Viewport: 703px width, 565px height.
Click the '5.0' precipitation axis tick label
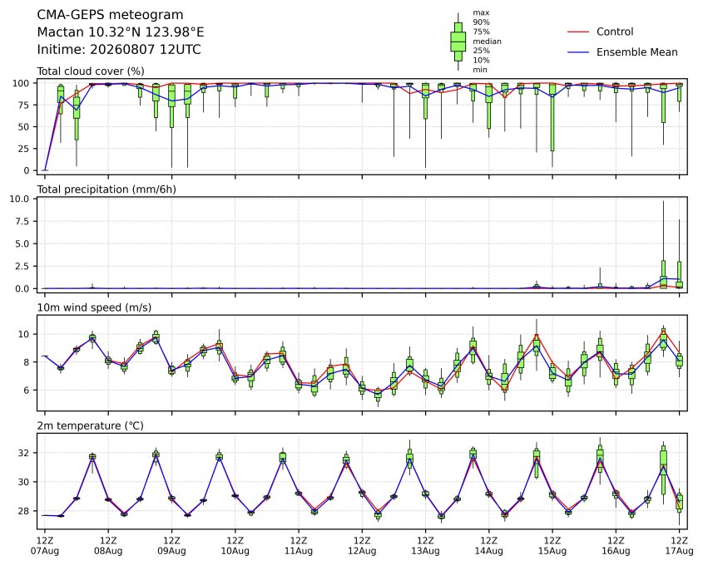coord(22,244)
